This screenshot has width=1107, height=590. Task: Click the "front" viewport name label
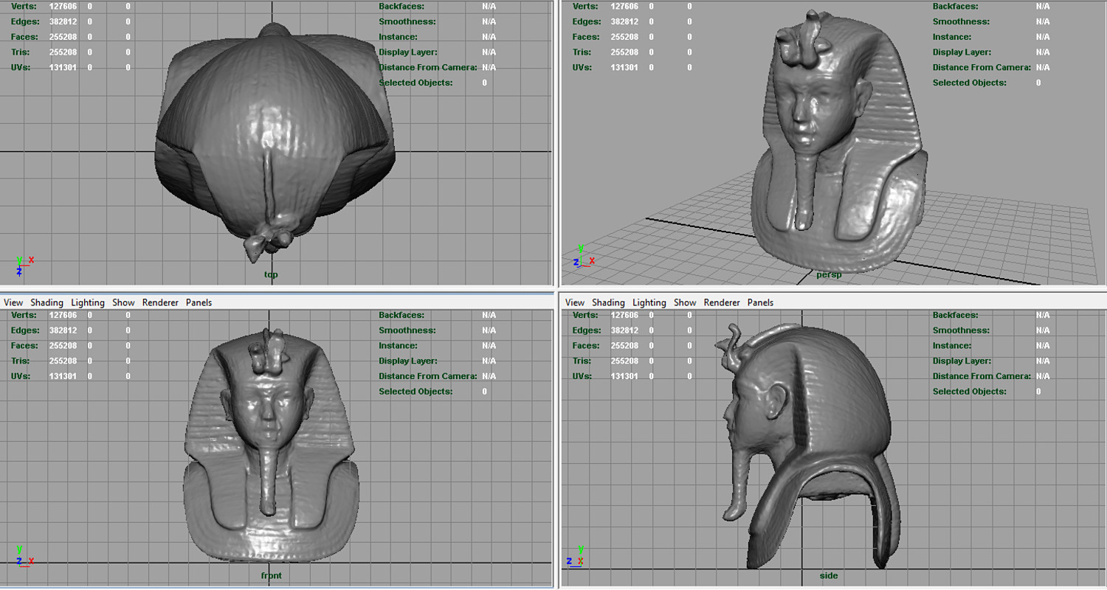pyautogui.click(x=271, y=575)
